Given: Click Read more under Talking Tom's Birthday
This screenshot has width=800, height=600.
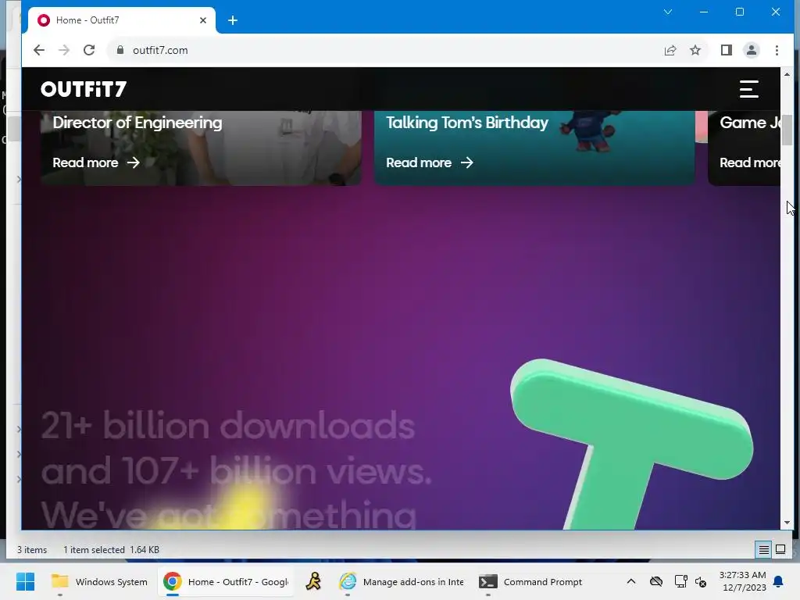Looking at the screenshot, I should tap(430, 162).
